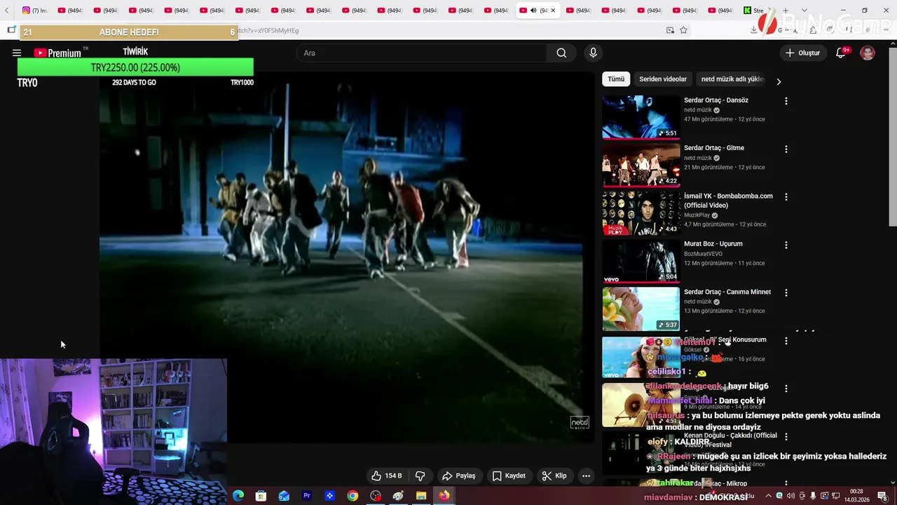Open the system volume tray icon
The width and height of the screenshot is (897, 505).
pyautogui.click(x=790, y=496)
